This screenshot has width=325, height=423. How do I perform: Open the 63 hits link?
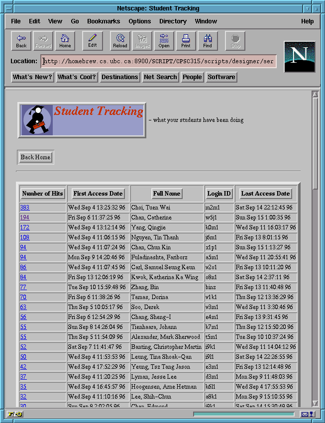tap(23, 307)
